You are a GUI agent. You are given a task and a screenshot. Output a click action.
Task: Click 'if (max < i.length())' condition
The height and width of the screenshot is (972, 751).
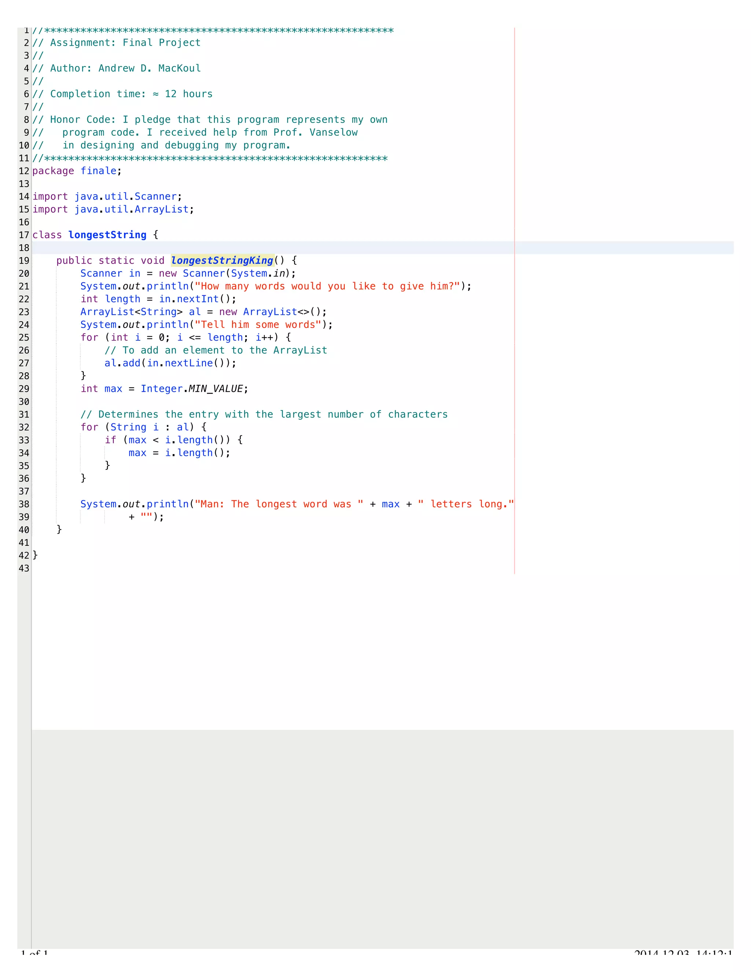(x=168, y=440)
